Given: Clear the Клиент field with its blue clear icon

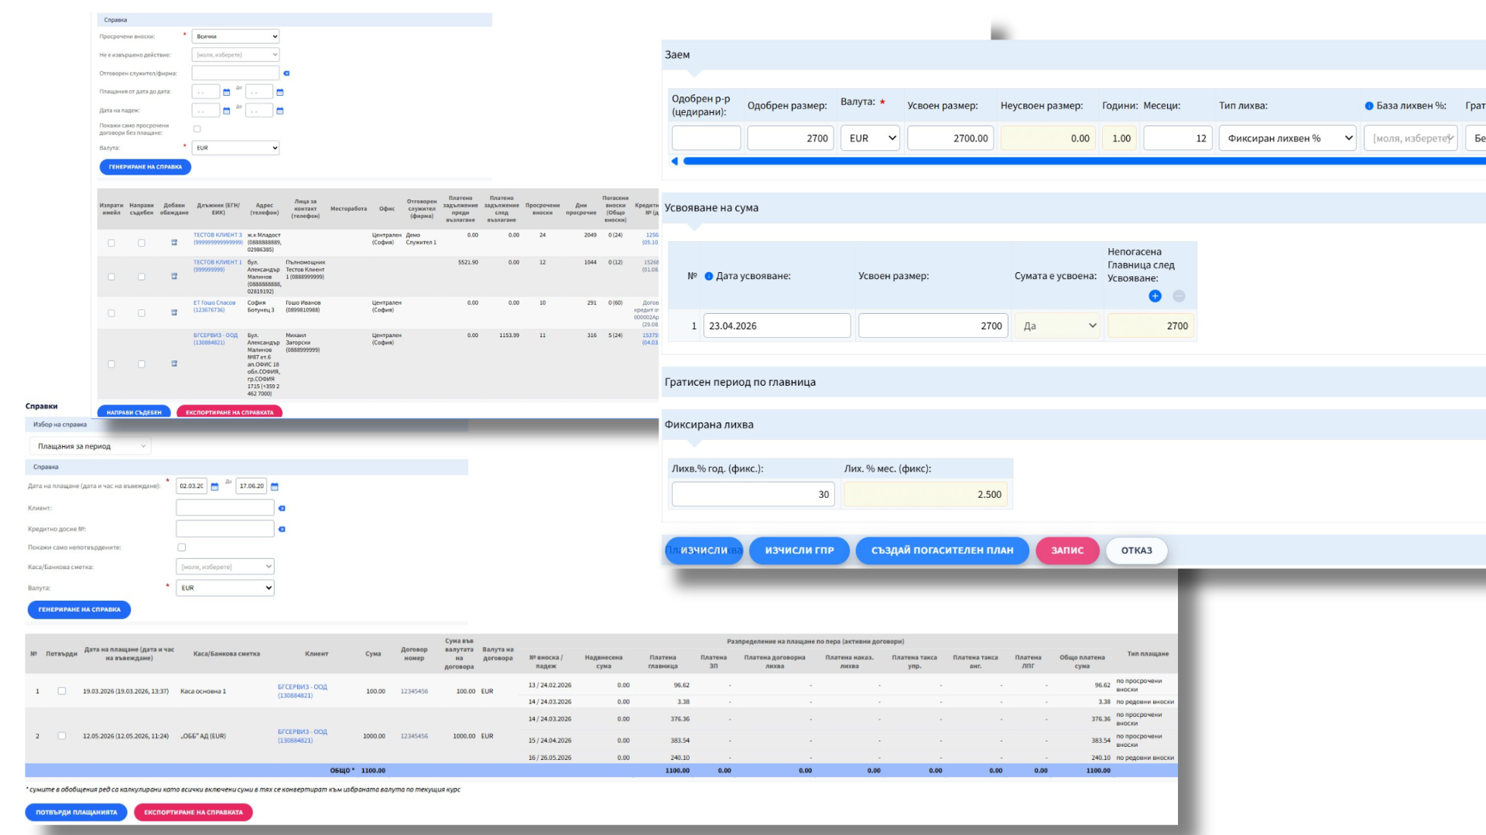Looking at the screenshot, I should (x=282, y=508).
